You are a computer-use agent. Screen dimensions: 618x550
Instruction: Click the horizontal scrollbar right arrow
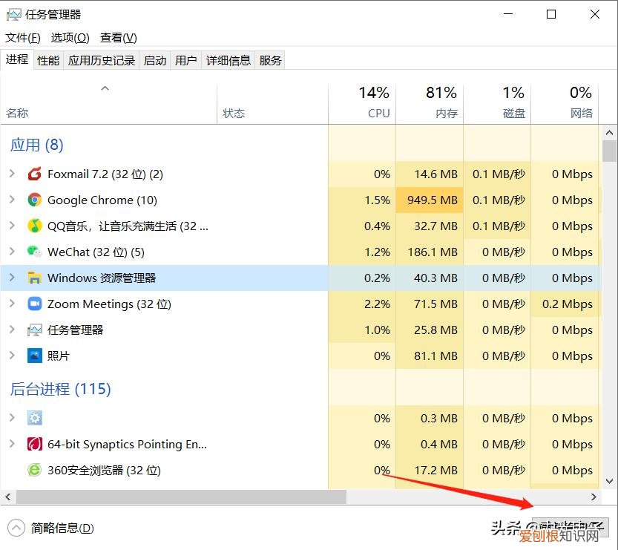(x=594, y=497)
